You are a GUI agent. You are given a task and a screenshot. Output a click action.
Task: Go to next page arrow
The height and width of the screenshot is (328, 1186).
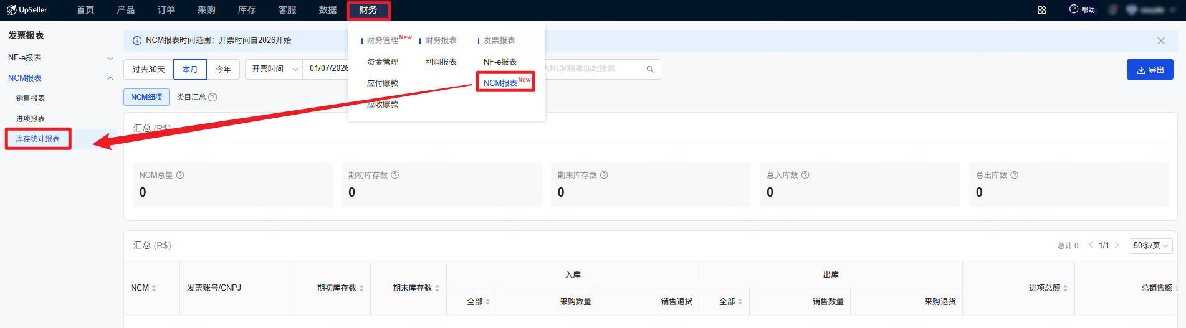1117,245
